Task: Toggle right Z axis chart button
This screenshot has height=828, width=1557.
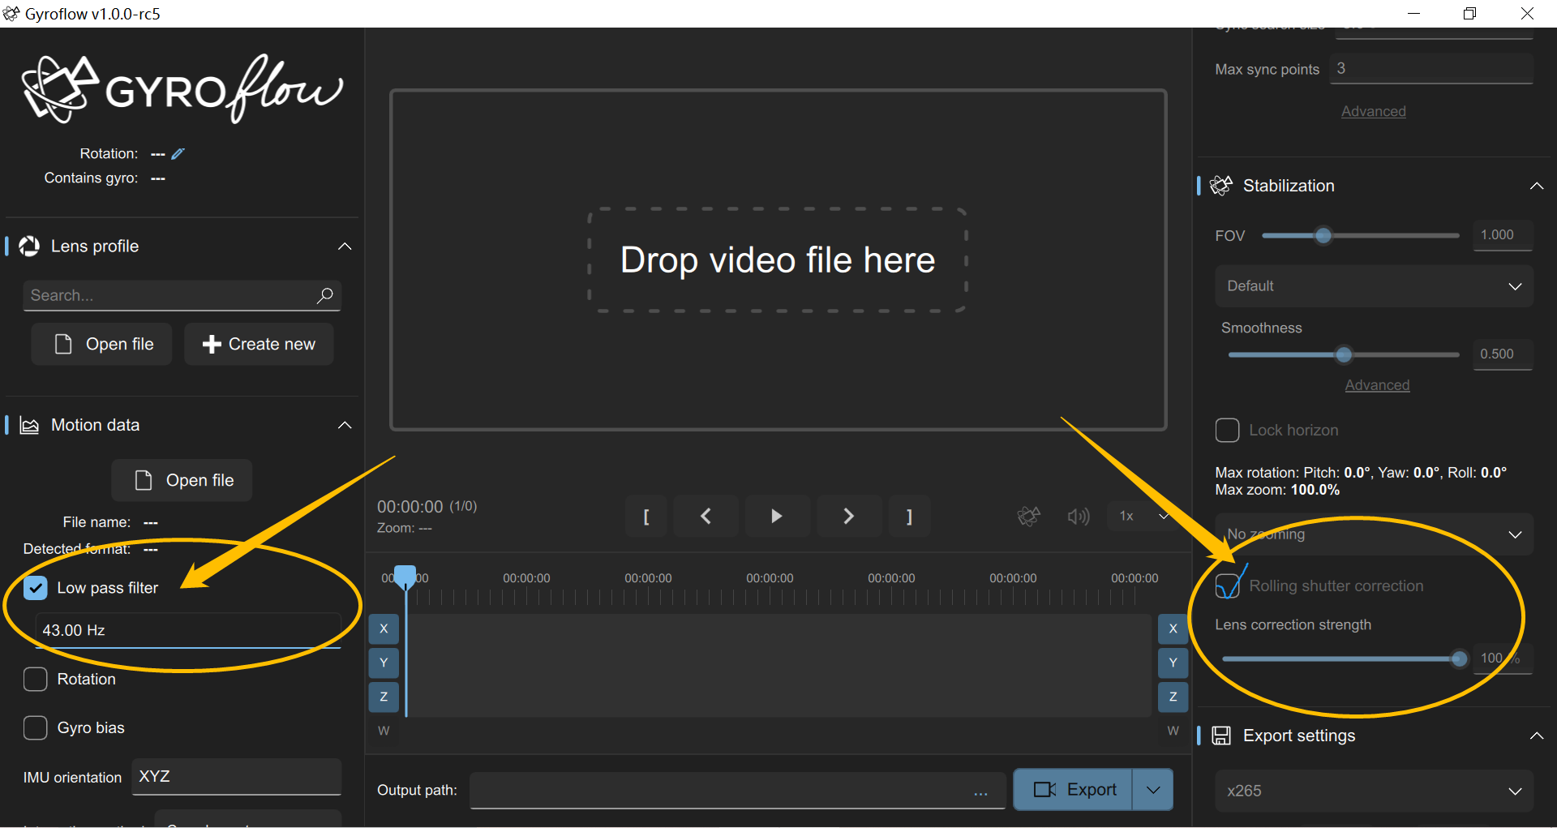Action: tap(1173, 697)
